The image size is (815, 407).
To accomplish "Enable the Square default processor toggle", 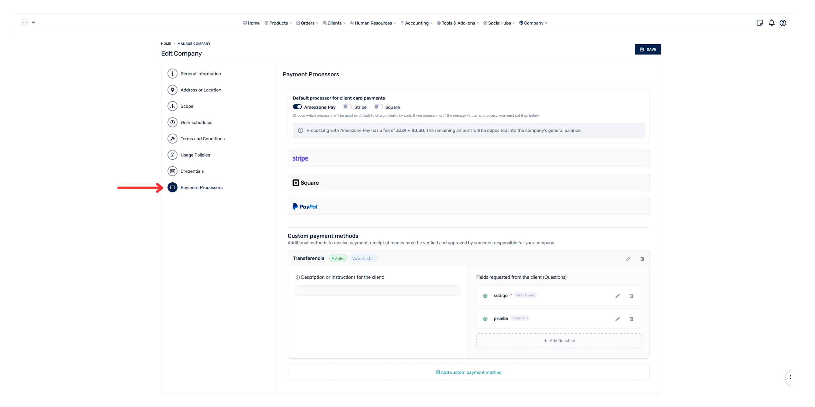I will (x=378, y=107).
